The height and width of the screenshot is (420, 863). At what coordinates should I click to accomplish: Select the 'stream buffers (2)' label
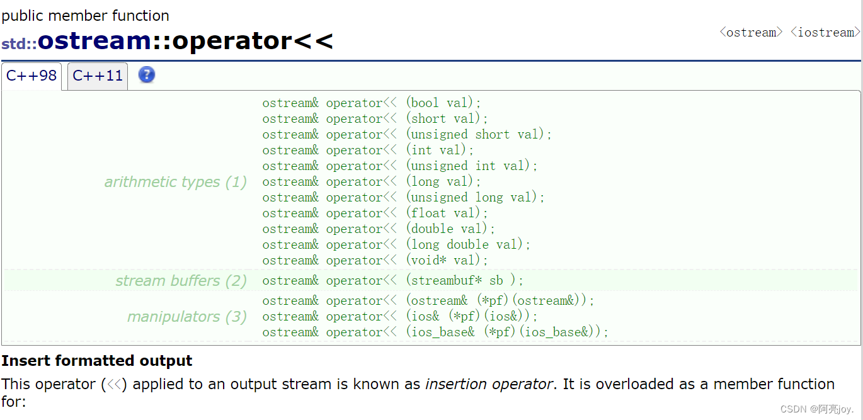(x=181, y=281)
